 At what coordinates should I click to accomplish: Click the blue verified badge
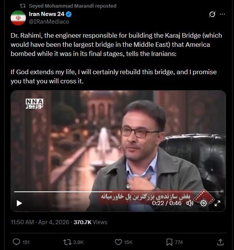coord(69,14)
